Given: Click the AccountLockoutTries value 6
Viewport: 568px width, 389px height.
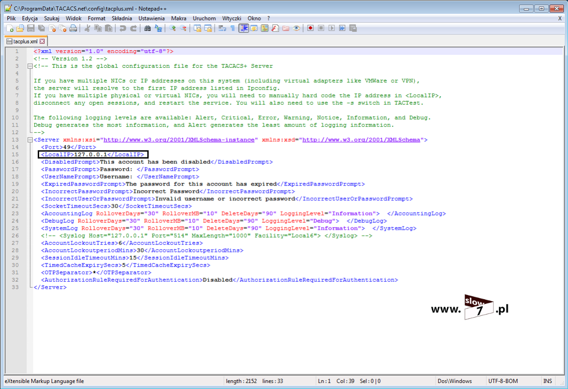Looking at the screenshot, I should point(120,243).
